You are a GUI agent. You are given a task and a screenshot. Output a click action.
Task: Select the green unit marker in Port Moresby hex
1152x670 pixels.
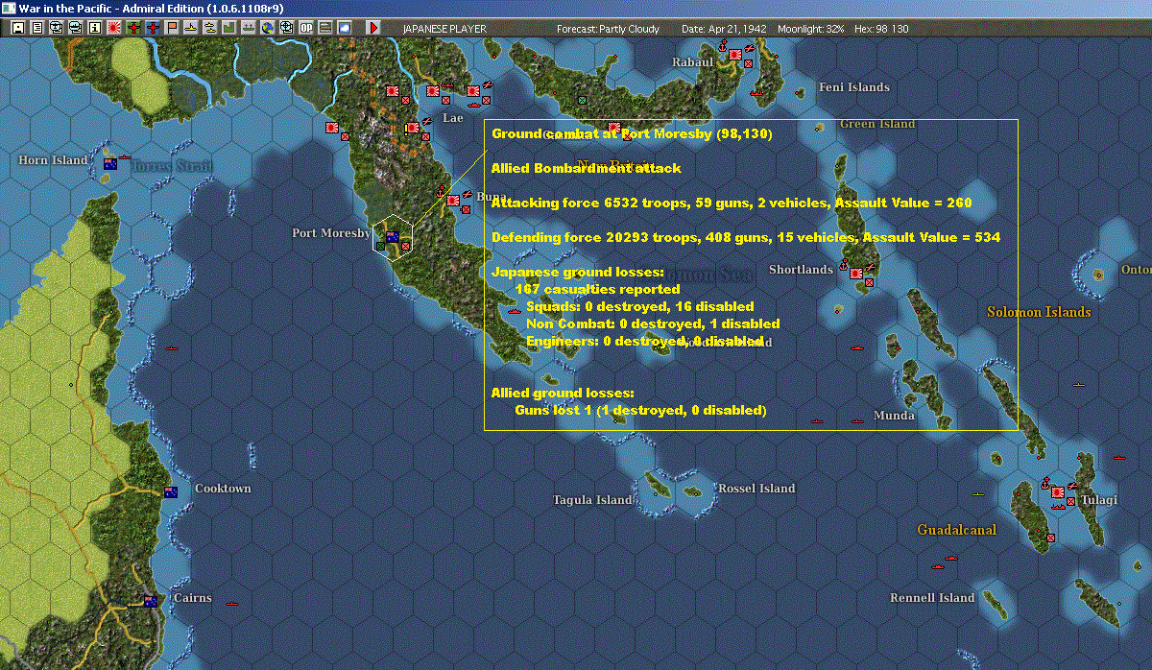click(x=381, y=246)
